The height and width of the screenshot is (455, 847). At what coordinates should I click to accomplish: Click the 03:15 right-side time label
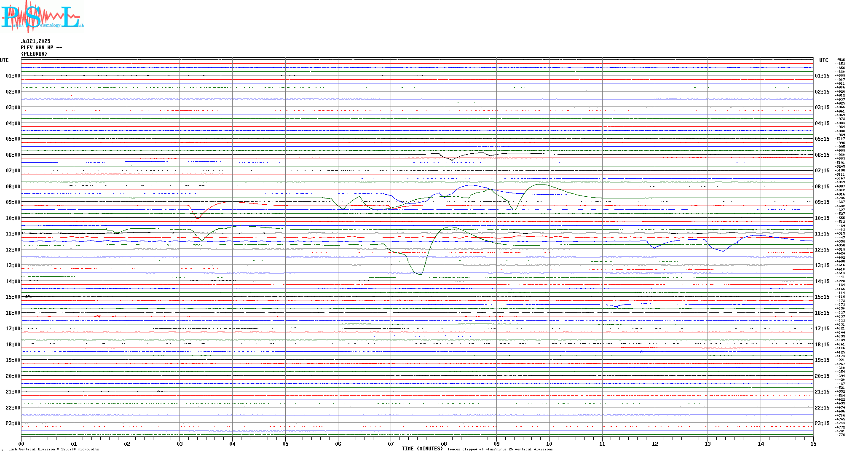[x=822, y=107]
